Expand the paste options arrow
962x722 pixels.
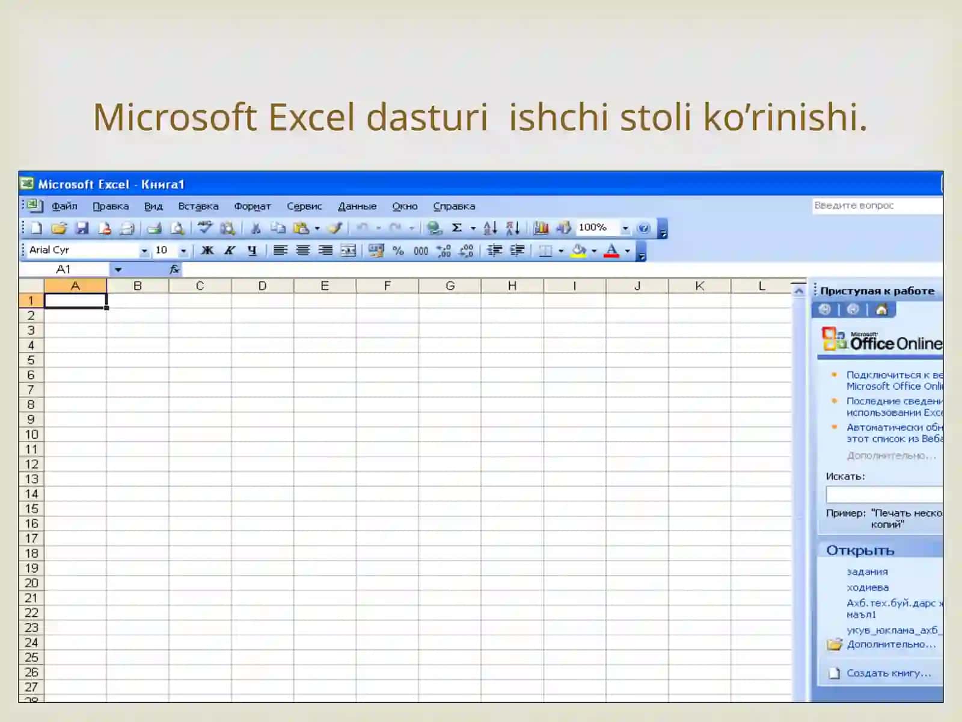[317, 228]
